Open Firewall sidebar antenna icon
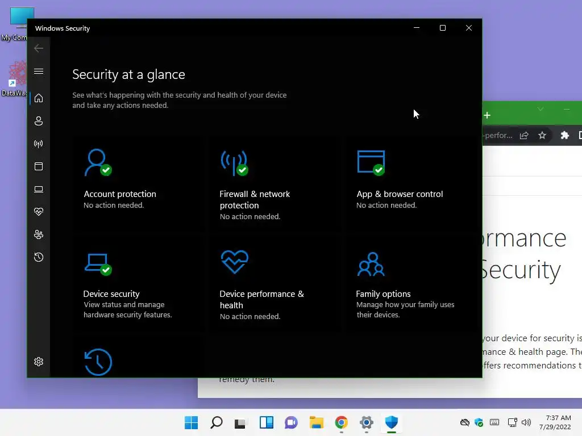582x436 pixels. pos(39,144)
